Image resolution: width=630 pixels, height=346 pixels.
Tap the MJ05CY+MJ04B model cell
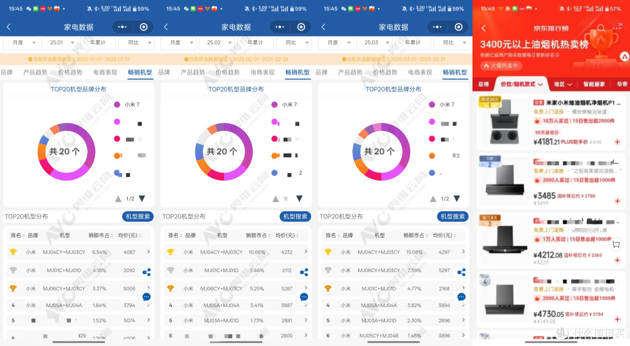coord(379,336)
